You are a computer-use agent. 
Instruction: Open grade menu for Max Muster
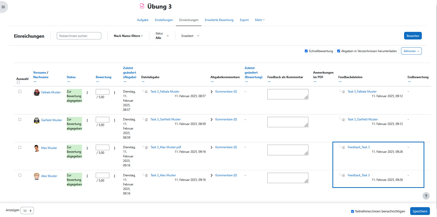tap(114, 148)
